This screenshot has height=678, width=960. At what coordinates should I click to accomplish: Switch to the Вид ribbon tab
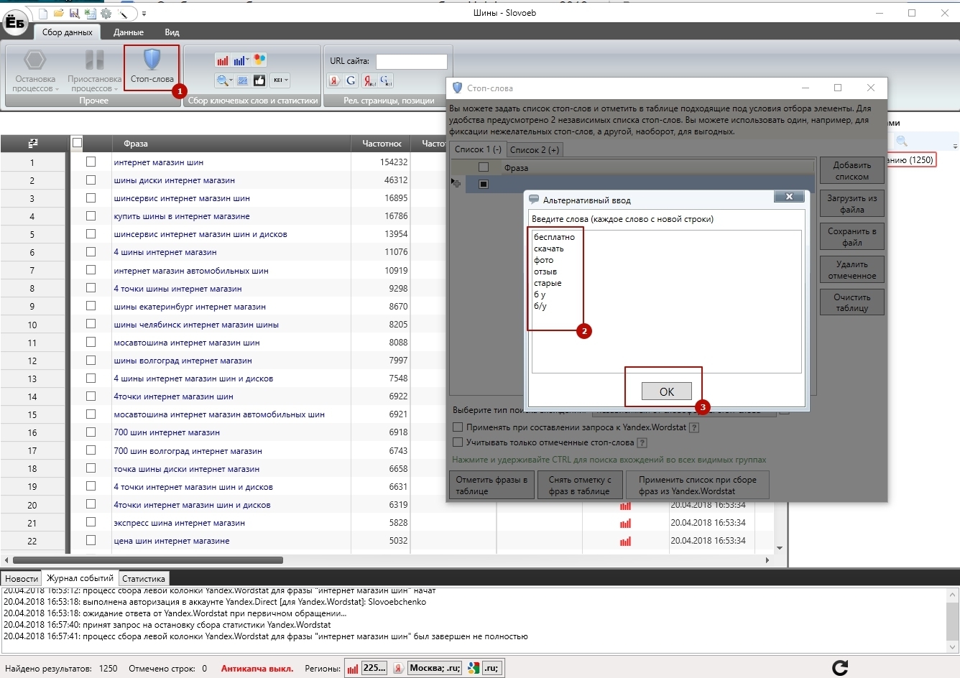coord(172,32)
